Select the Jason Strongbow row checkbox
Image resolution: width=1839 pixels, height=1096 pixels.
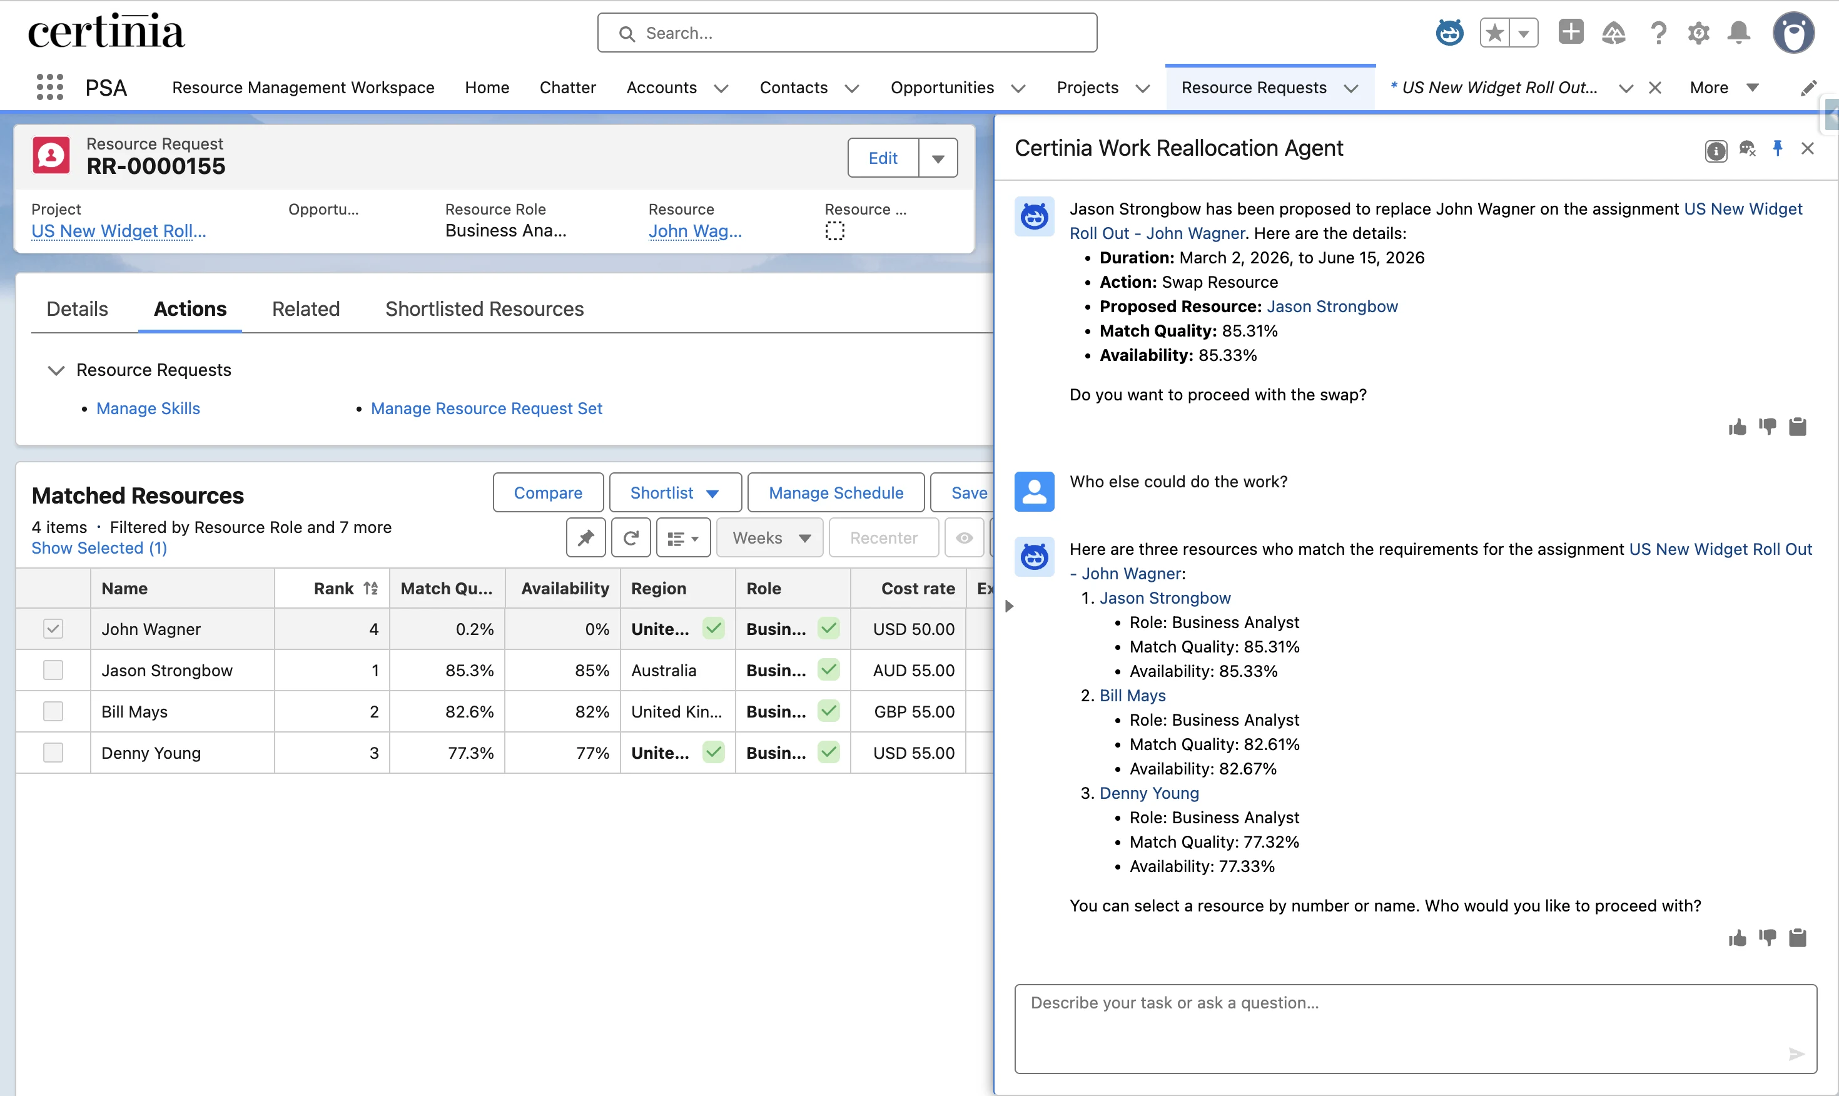tap(53, 670)
